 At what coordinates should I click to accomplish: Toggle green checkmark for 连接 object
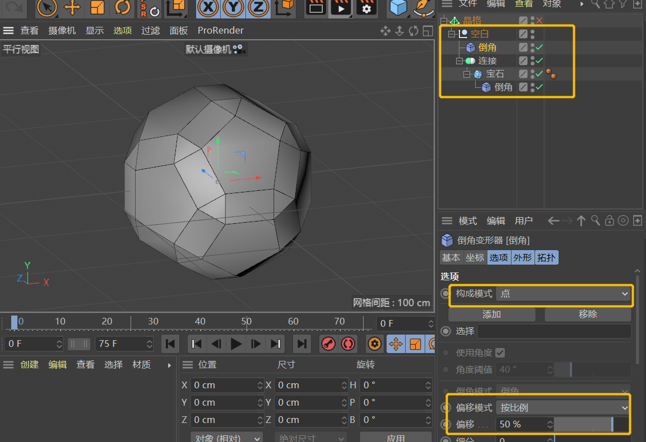(540, 60)
